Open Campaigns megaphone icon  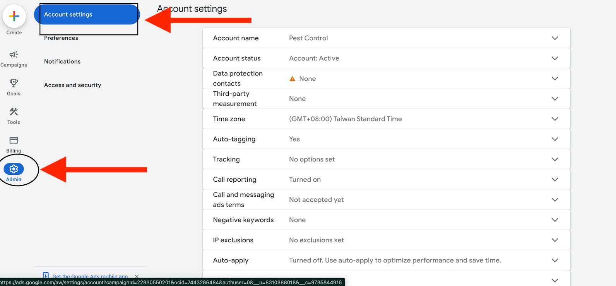(14, 54)
